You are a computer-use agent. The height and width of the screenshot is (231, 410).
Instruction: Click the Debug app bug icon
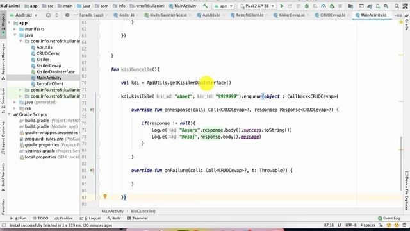point(307,6)
